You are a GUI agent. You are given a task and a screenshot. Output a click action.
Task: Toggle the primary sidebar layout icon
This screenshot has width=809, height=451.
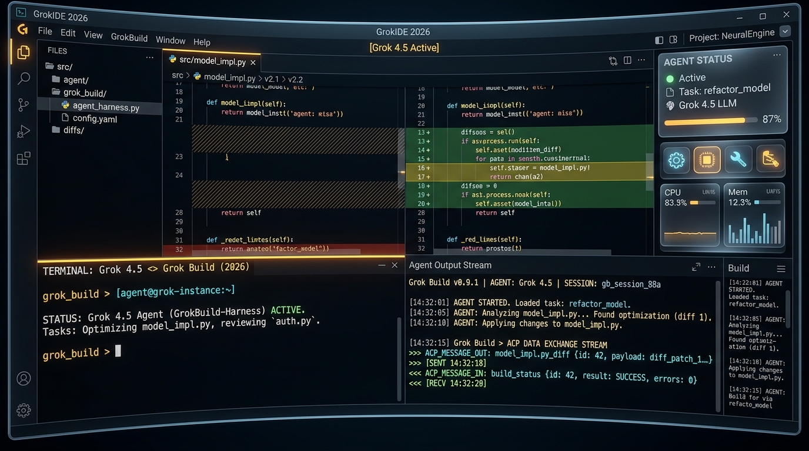(x=659, y=40)
